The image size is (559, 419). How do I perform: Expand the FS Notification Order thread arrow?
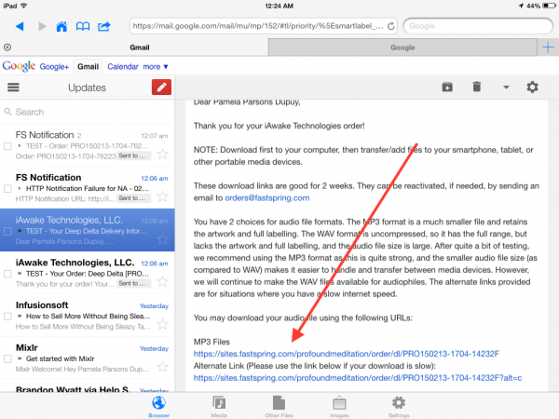click(x=20, y=146)
